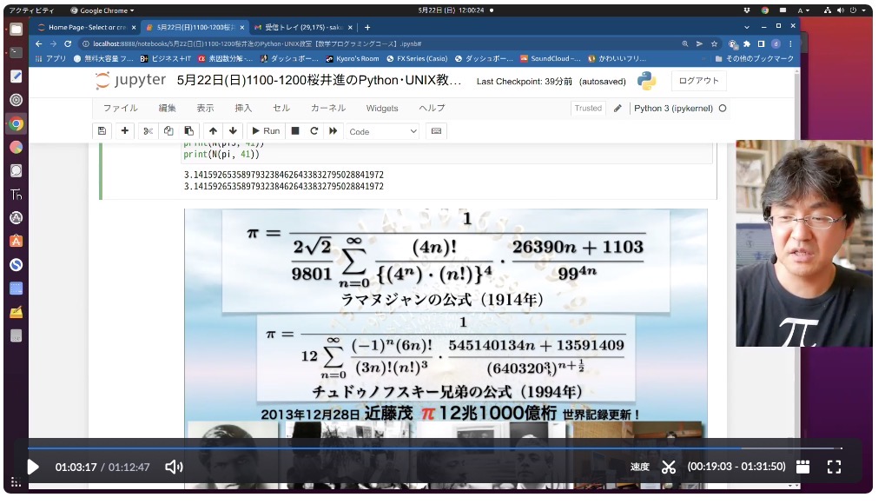The image size is (885, 504).
Task: Open アプリ bookmarks shortcut
Action: point(50,58)
